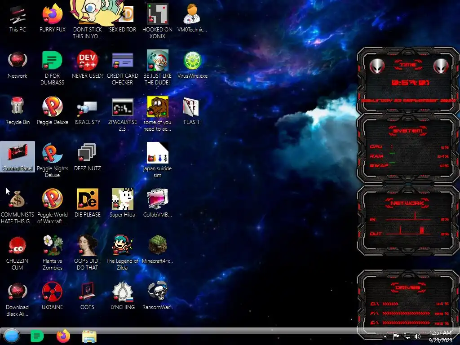This screenshot has height=345, width=460.
Task: Launch the VirusWire.exe lime icon
Action: (192, 65)
